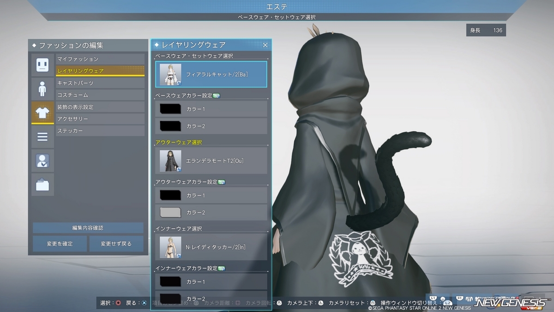Viewport: 554px width, 312px height.
Task: Open basewear カラー1 black swatch
Action: (x=170, y=109)
